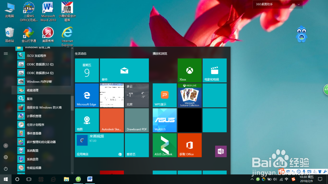Click the 中 input method indicator

287,179
